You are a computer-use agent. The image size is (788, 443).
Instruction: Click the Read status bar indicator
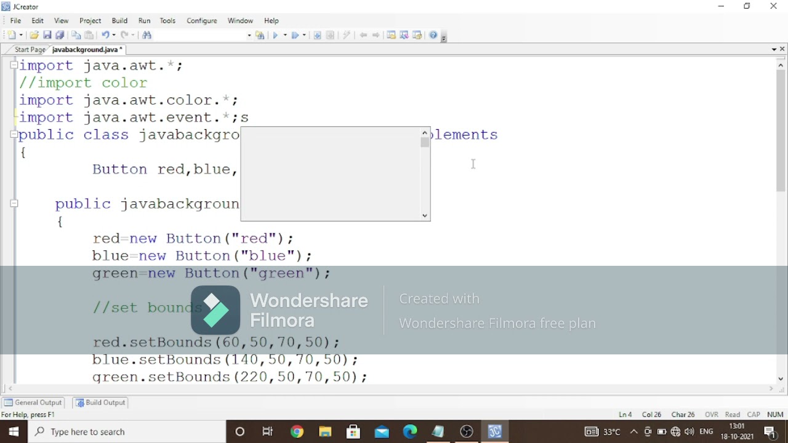(x=733, y=415)
